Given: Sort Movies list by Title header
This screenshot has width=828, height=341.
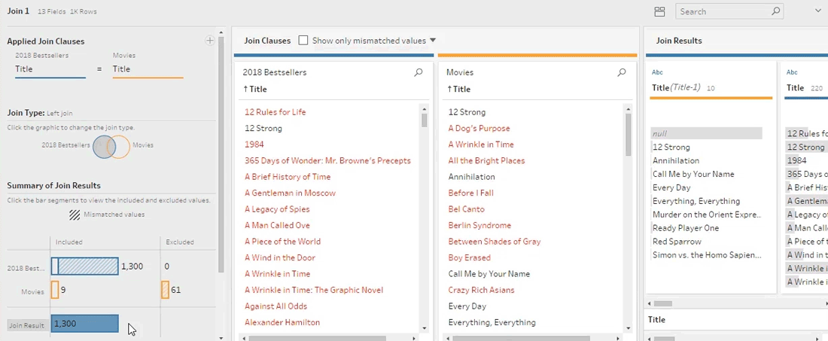Looking at the screenshot, I should point(459,89).
